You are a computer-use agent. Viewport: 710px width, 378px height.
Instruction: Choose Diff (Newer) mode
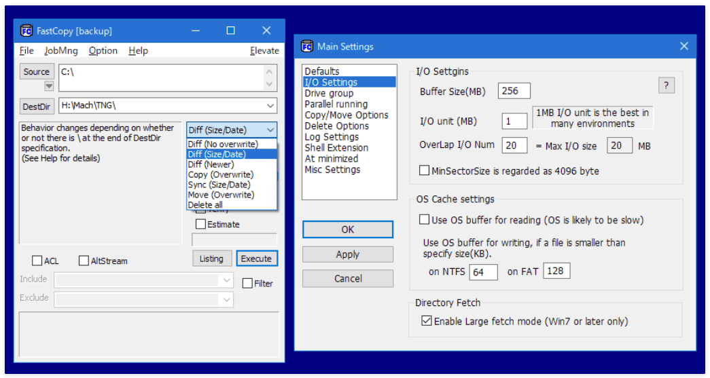tap(232, 165)
